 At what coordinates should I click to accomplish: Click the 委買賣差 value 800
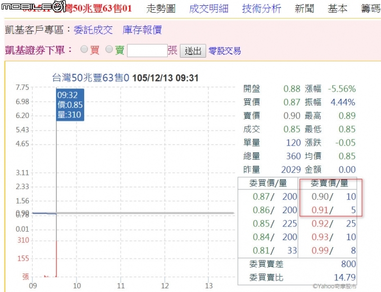pos(348,264)
